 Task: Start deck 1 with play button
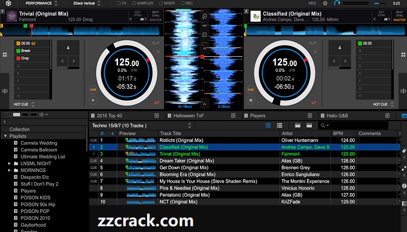(93, 100)
